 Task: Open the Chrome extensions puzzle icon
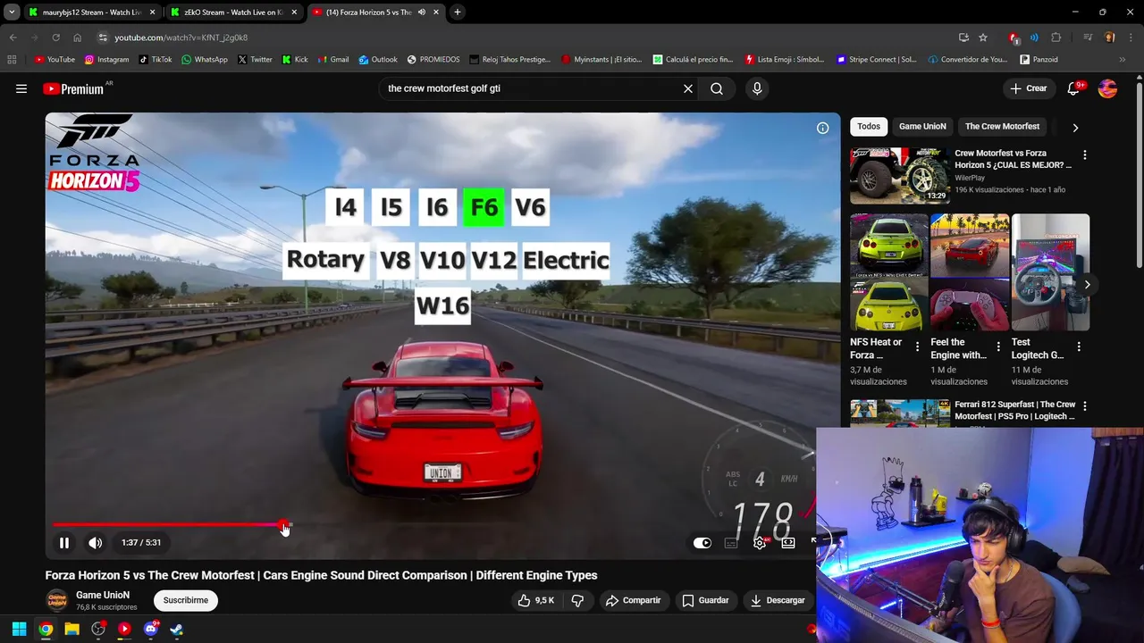(1056, 38)
